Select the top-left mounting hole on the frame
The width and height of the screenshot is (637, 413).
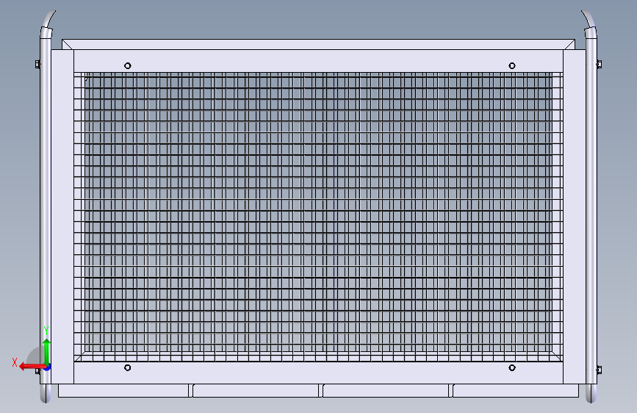pos(128,66)
